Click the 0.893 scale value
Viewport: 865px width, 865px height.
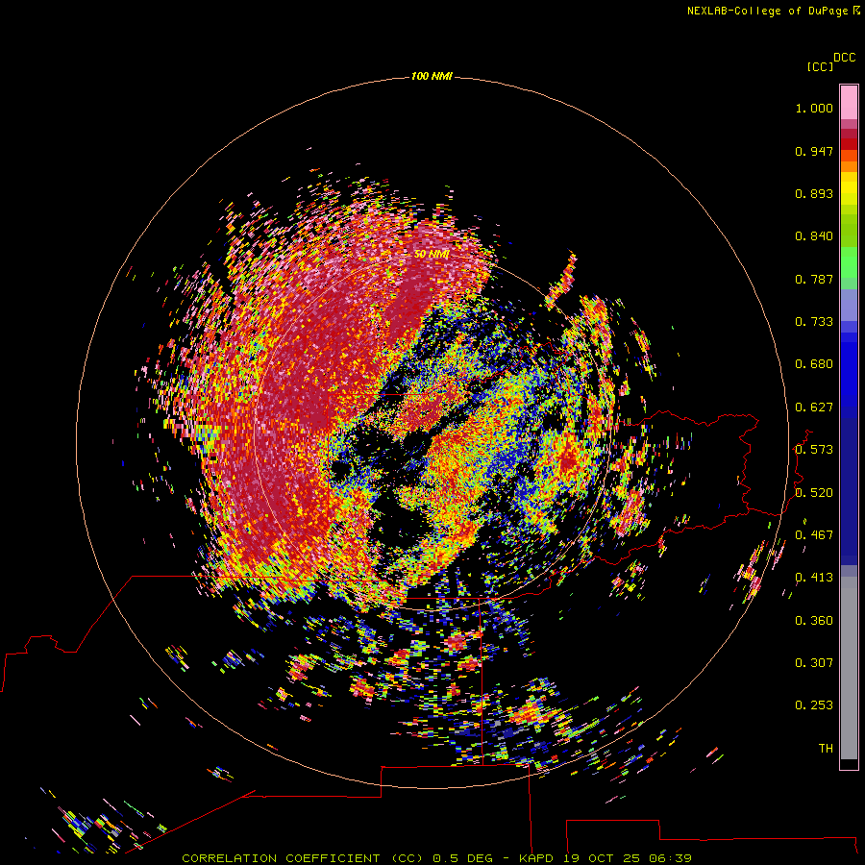(814, 193)
